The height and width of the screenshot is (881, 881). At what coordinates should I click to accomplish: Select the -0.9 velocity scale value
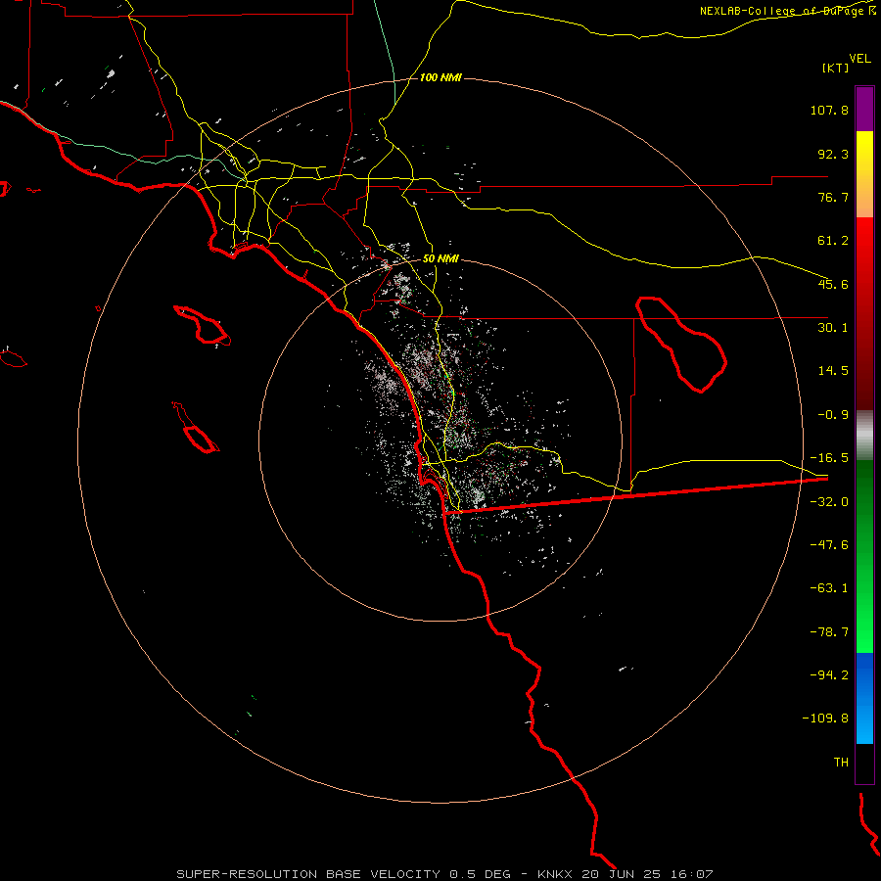point(833,415)
